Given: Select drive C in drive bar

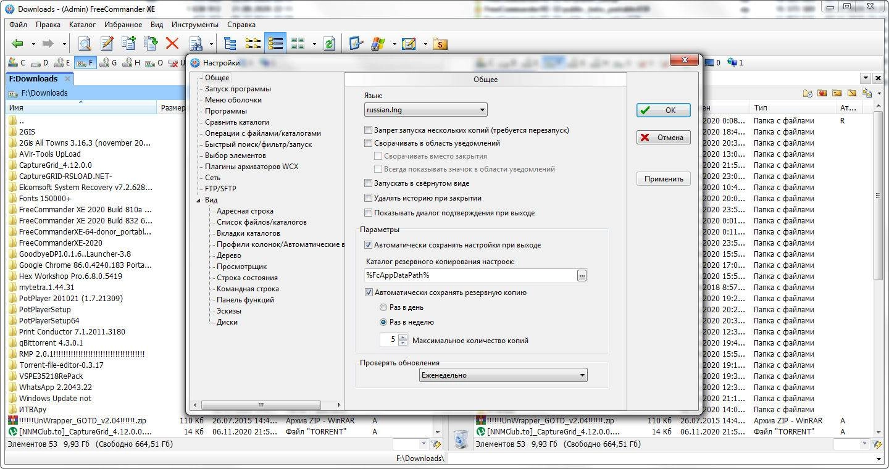Looking at the screenshot, I should pyautogui.click(x=17, y=63).
